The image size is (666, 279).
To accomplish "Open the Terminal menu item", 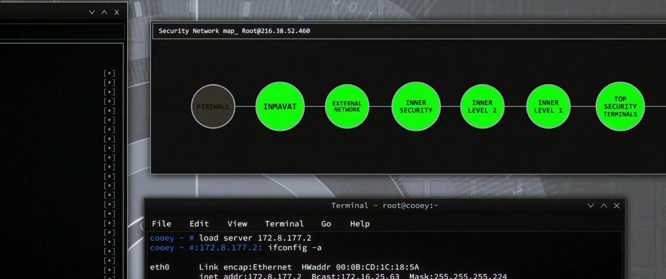I will point(284,224).
